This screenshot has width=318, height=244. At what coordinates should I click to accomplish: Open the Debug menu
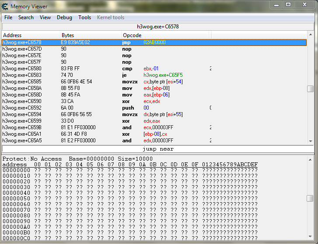coord(65,17)
